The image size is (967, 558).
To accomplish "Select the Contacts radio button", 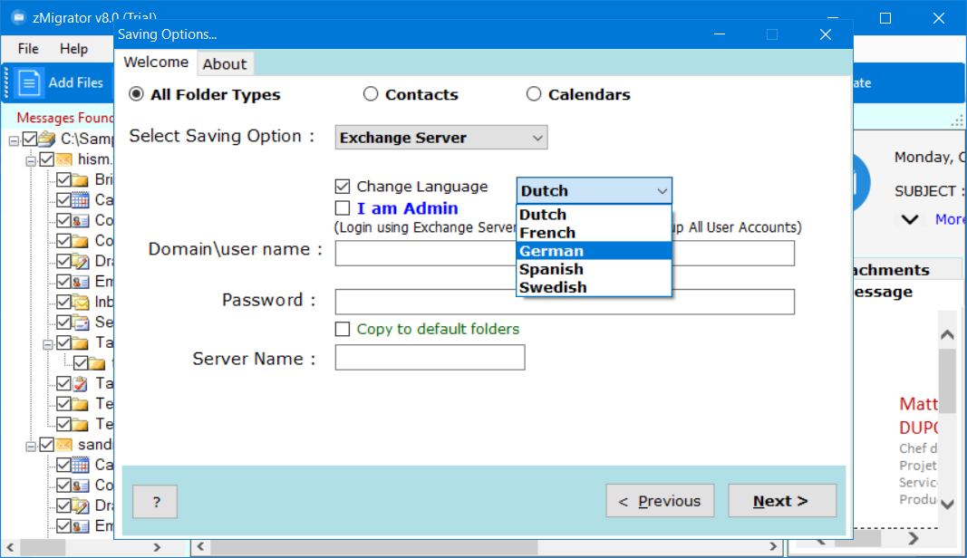I will point(370,93).
